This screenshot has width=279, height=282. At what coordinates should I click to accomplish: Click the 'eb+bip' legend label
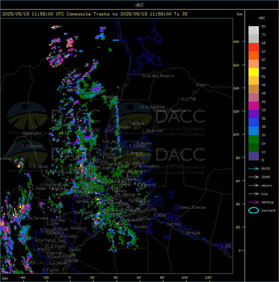pos(268,202)
